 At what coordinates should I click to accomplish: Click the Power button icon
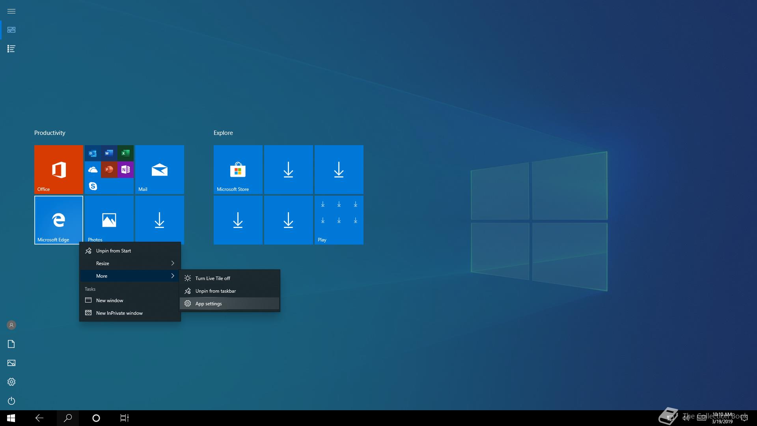point(11,401)
